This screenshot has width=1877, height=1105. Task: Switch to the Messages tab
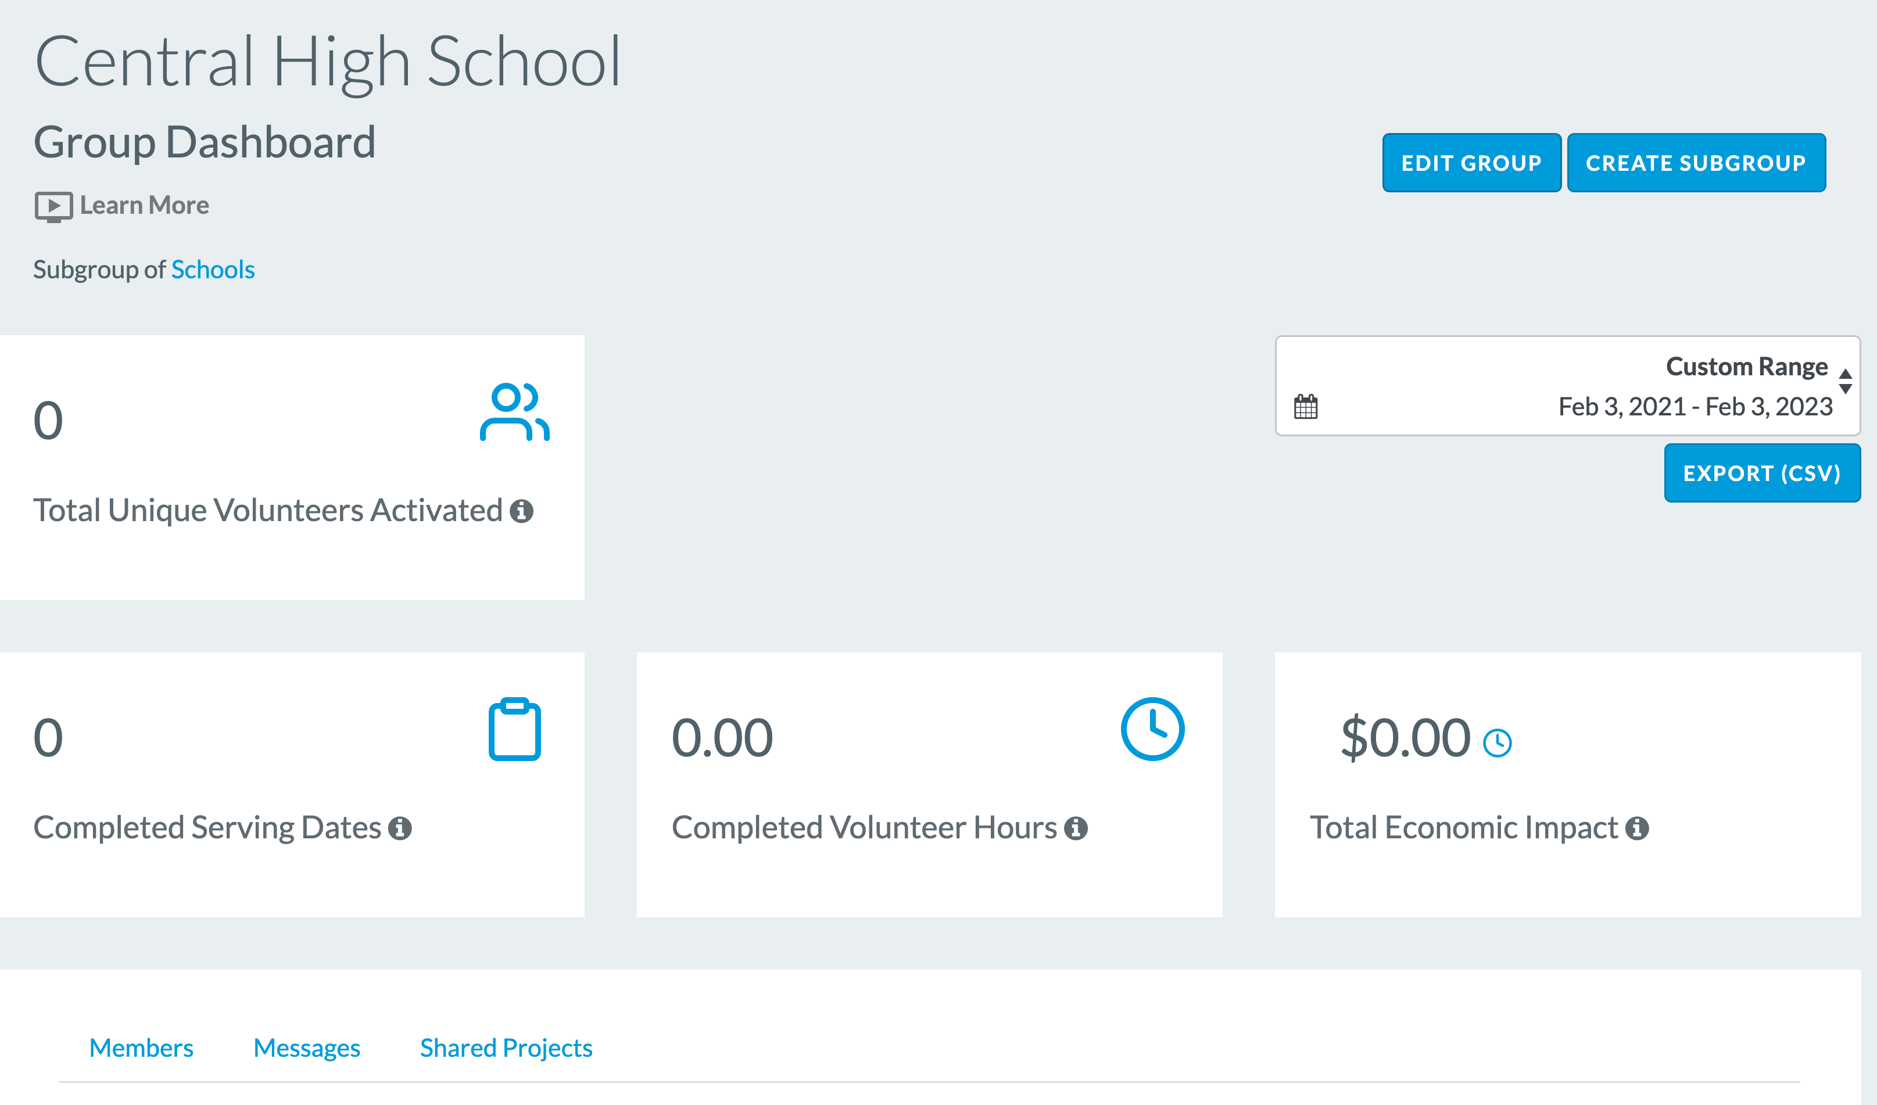pos(307,1047)
